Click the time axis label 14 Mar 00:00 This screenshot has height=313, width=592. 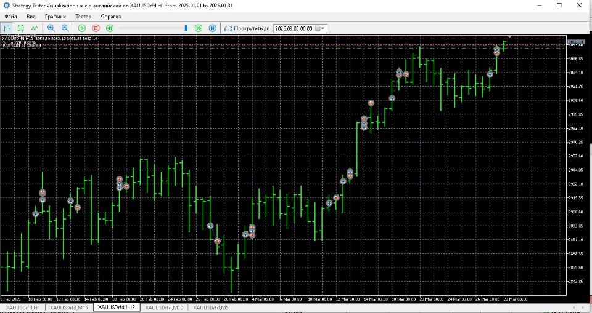point(376,299)
